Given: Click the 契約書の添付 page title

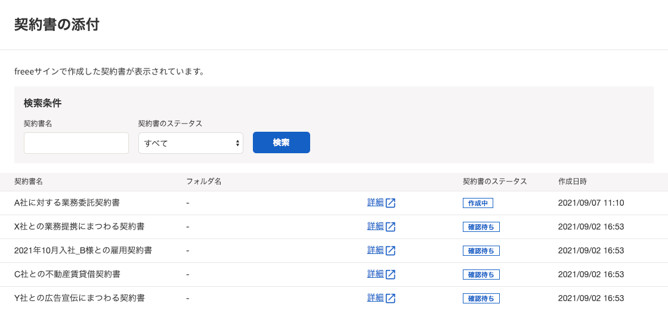Looking at the screenshot, I should [x=57, y=24].
